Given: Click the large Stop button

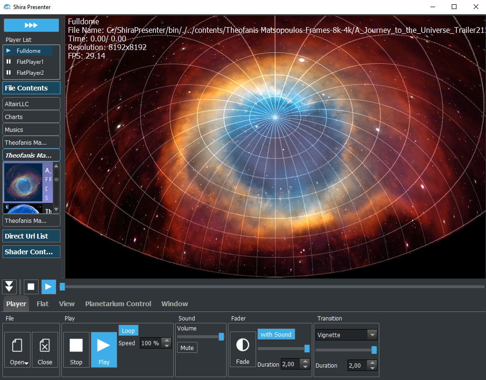Looking at the screenshot, I should [x=76, y=350].
